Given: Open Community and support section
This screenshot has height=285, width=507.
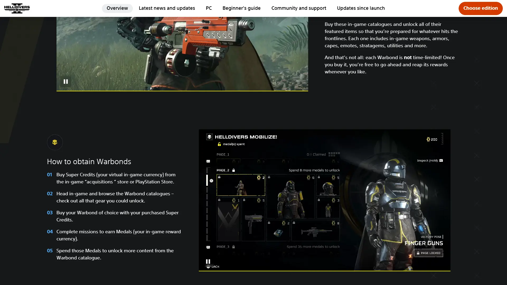Looking at the screenshot, I should (x=299, y=8).
